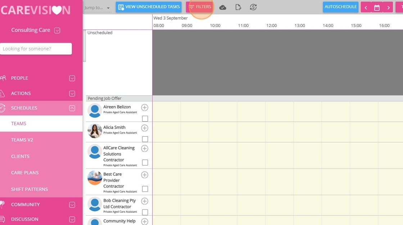The height and width of the screenshot is (225, 403).
Task: Click the Unscheduled panel vertical scrollbar
Action: 84,46
